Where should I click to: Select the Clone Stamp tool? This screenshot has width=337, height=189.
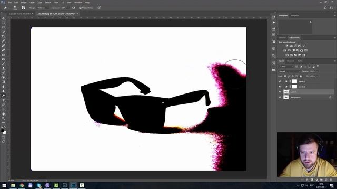tap(3, 68)
